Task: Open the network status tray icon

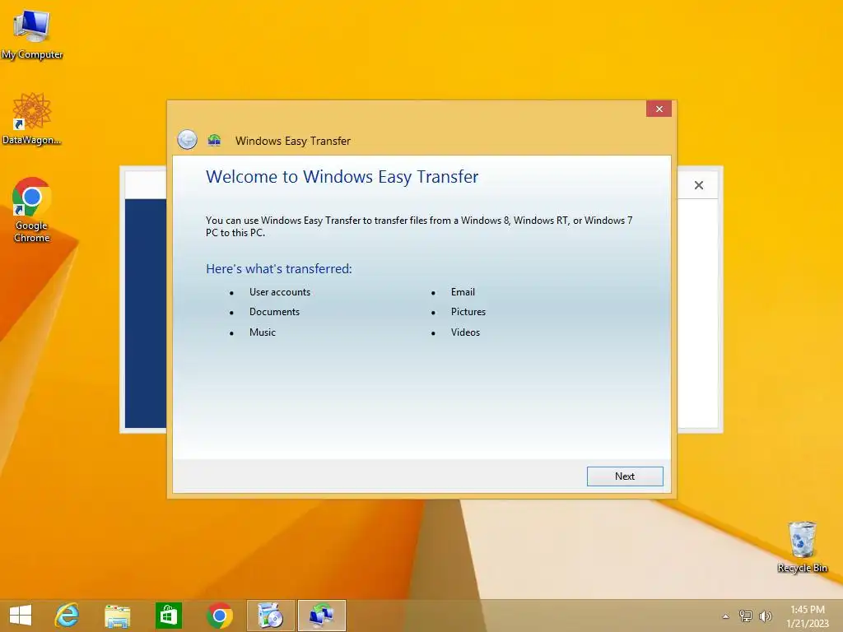Action: pos(746,616)
